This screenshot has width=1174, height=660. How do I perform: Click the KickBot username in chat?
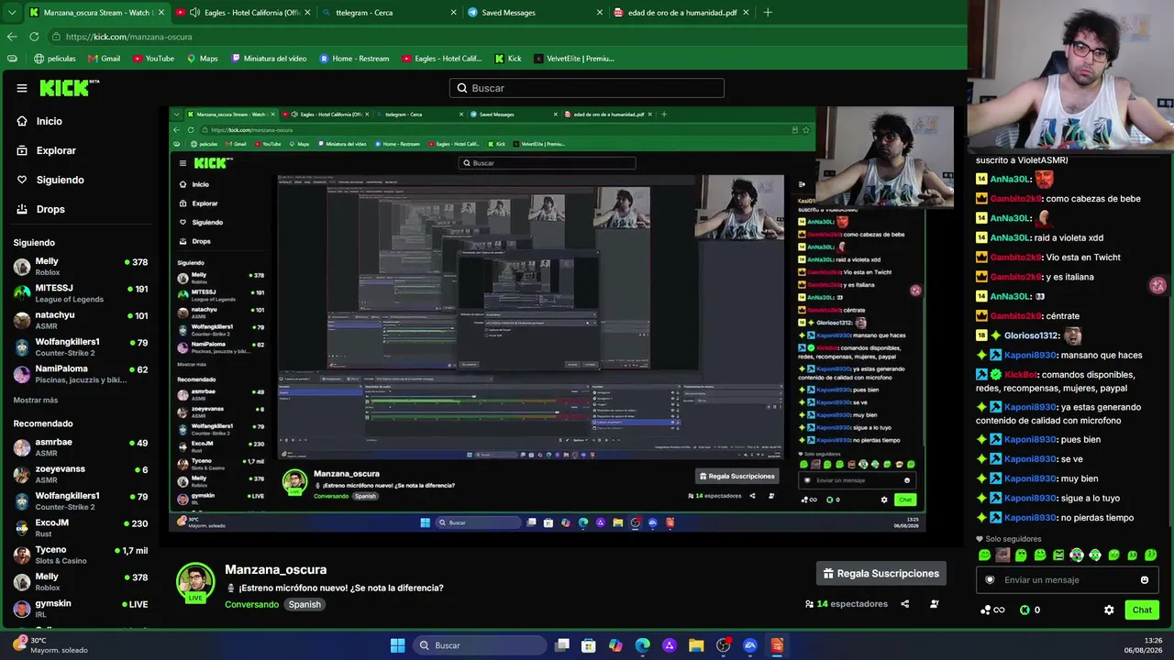coord(1021,375)
